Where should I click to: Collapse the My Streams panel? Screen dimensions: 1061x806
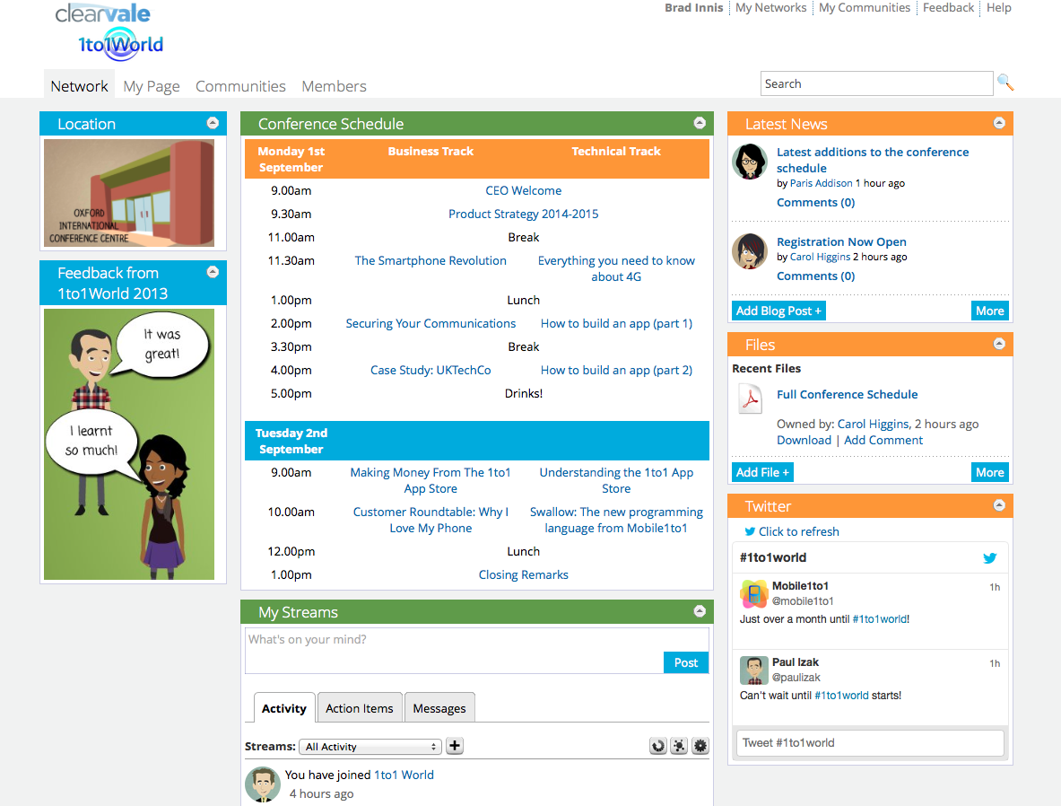pos(700,611)
